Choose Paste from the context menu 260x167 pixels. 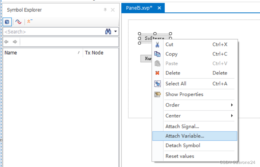pyautogui.click(x=195, y=63)
